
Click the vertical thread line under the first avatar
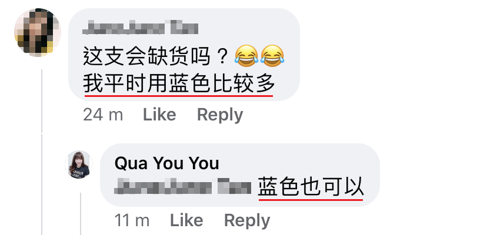click(x=42, y=152)
